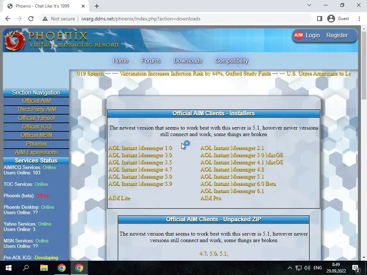The image size is (367, 275).
Task: Click the browser back arrow
Action: point(8,19)
